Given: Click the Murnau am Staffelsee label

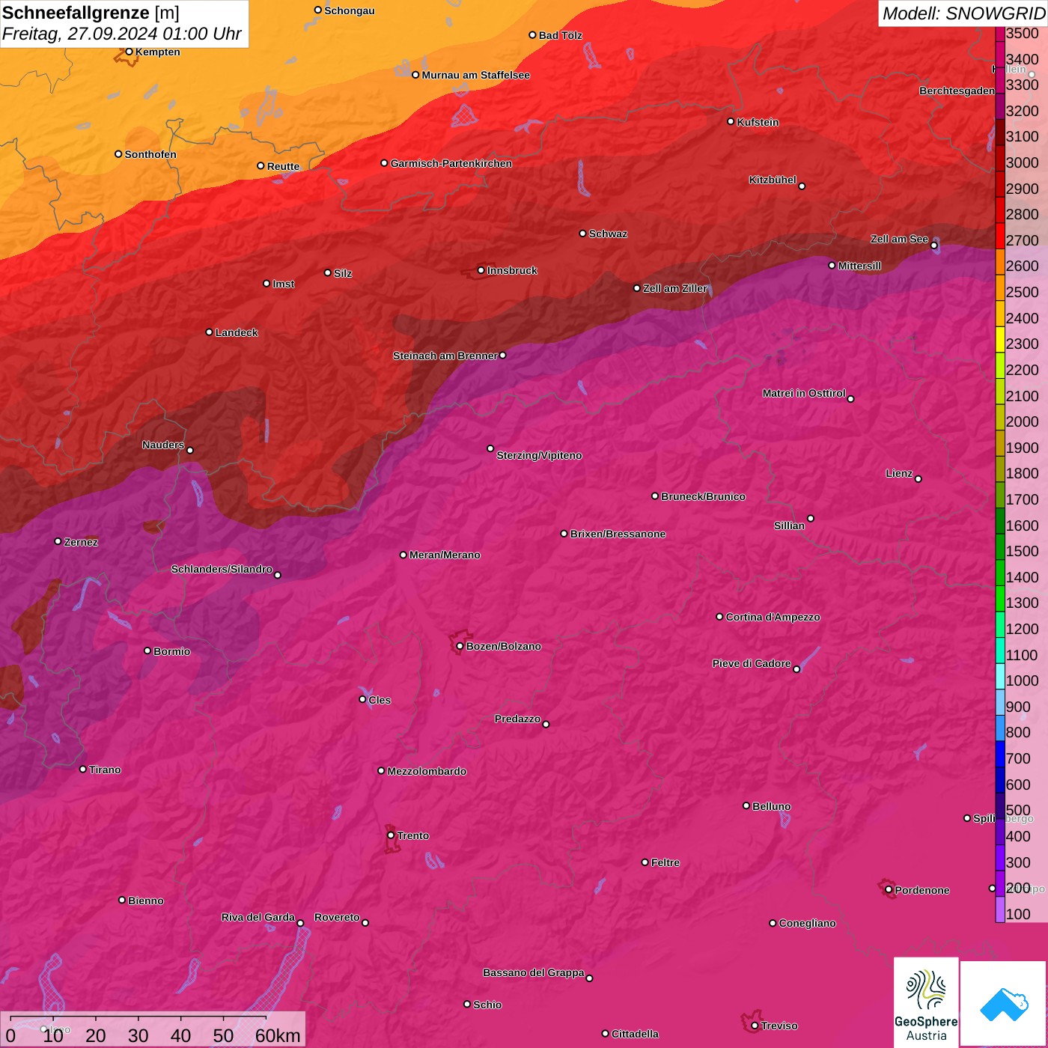Looking at the screenshot, I should point(475,75).
